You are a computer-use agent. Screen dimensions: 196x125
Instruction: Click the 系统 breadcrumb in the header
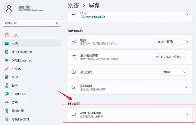coord(73,6)
